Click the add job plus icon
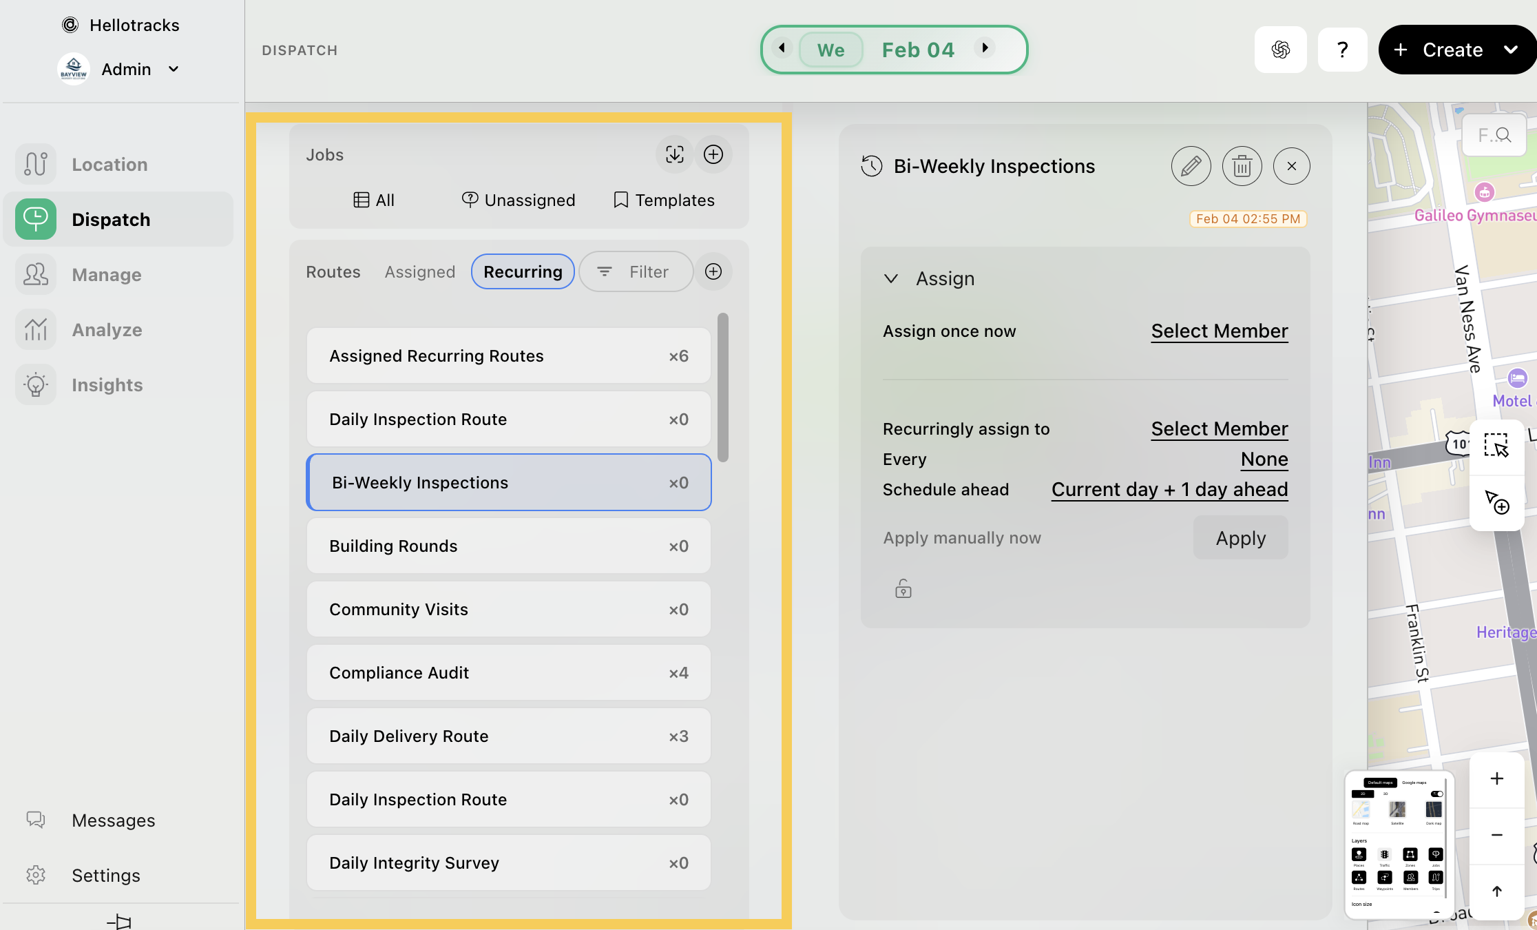The image size is (1537, 930). click(x=713, y=154)
